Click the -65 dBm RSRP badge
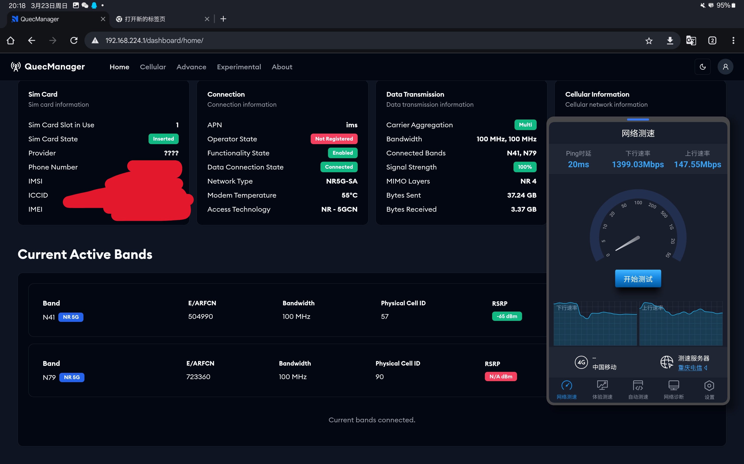The height and width of the screenshot is (464, 744). (507, 316)
